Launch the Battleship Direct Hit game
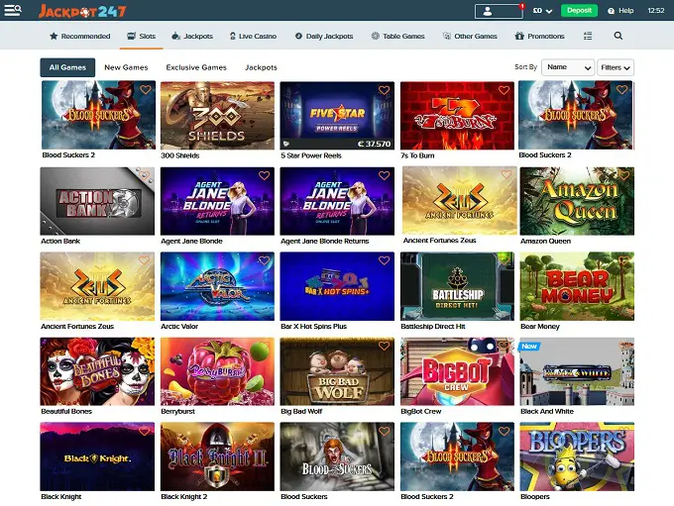 click(x=457, y=286)
